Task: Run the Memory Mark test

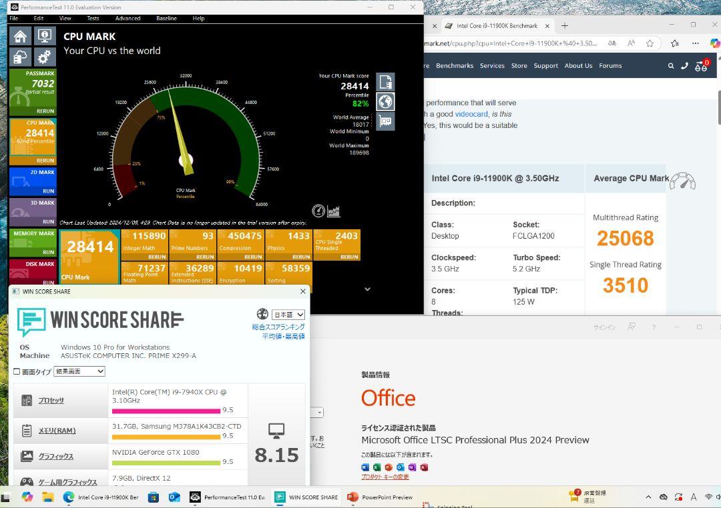Action: (48, 252)
